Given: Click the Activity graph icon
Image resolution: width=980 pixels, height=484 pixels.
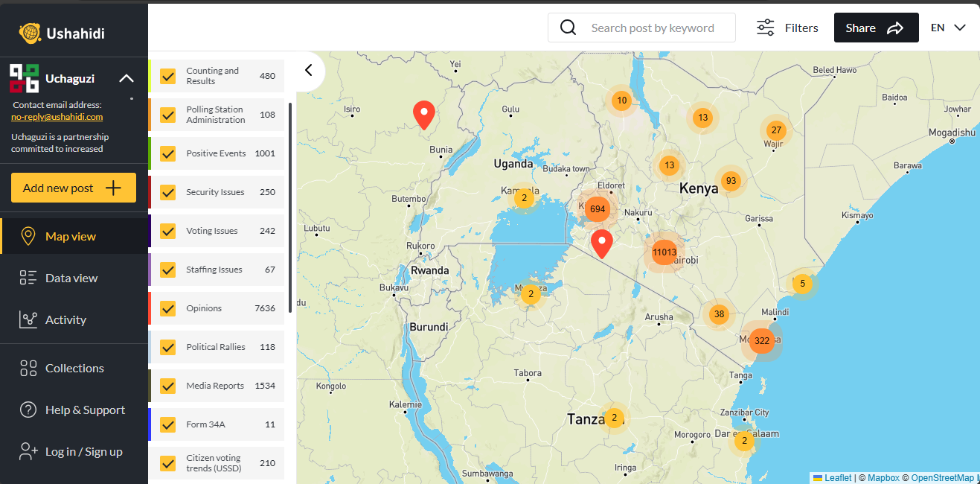Looking at the screenshot, I should click(x=28, y=319).
